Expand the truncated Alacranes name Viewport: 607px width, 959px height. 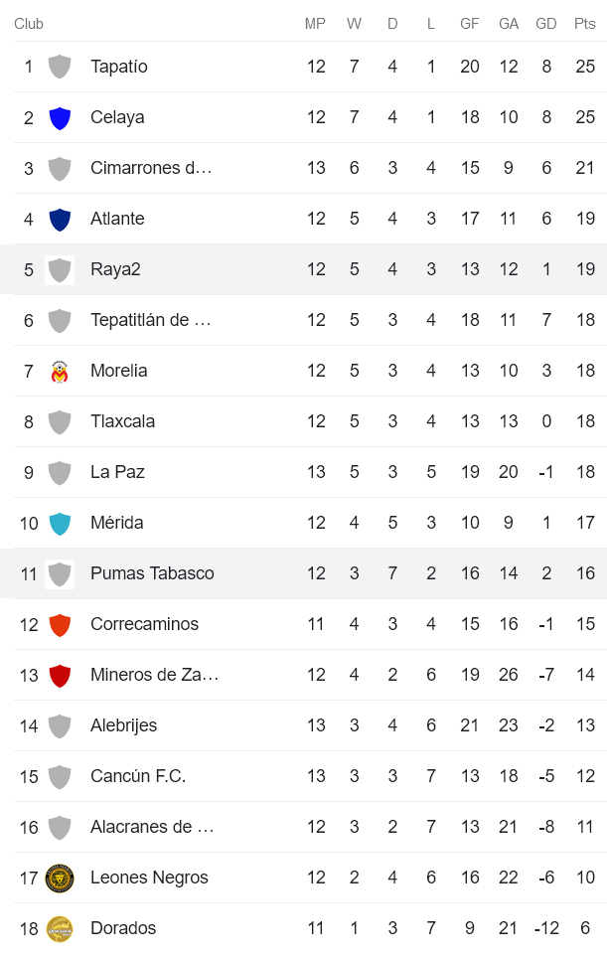(147, 827)
